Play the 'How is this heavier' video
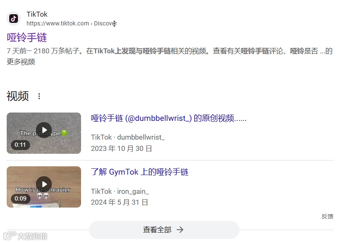The height and width of the screenshot is (243, 361). point(44,187)
